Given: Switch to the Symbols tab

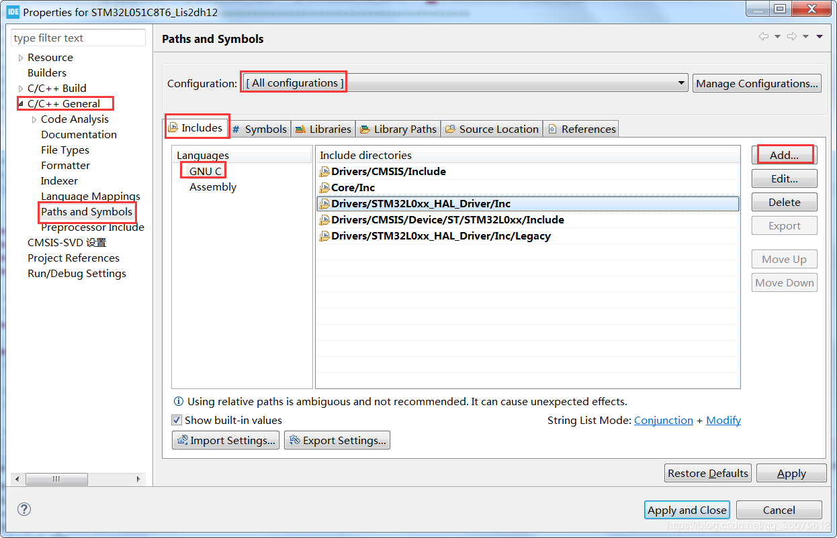Looking at the screenshot, I should [x=259, y=129].
